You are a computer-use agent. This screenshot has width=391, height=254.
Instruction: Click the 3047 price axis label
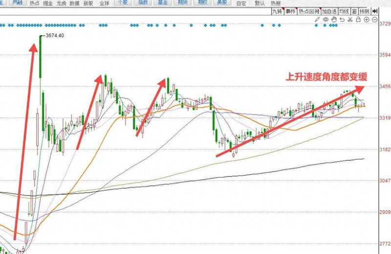[385, 180]
